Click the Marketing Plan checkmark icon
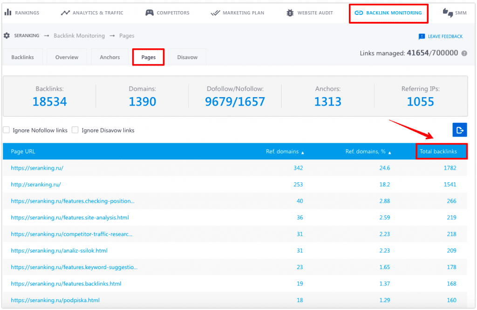Screen dimensions: 477x310 click(215, 13)
